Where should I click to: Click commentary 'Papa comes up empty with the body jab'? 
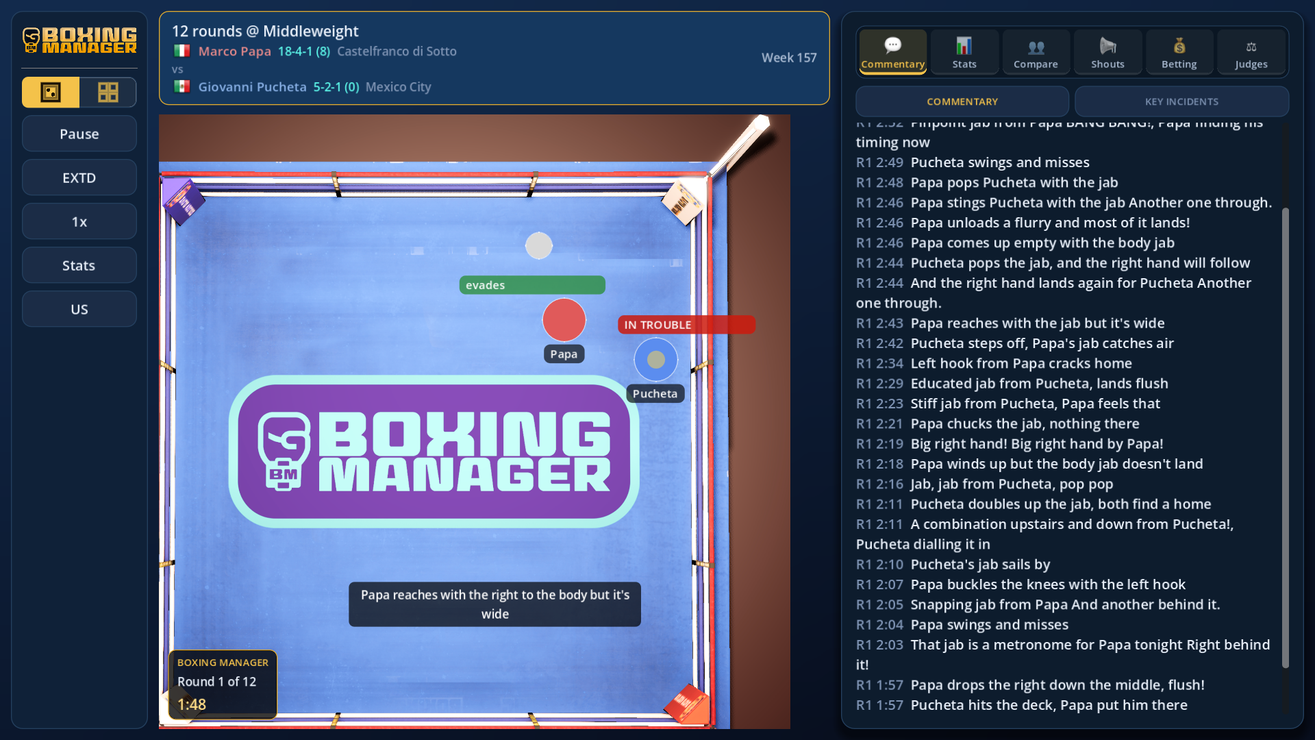click(1042, 243)
